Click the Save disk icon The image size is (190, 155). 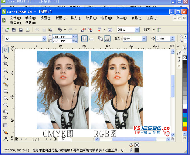[x=21, y=30]
